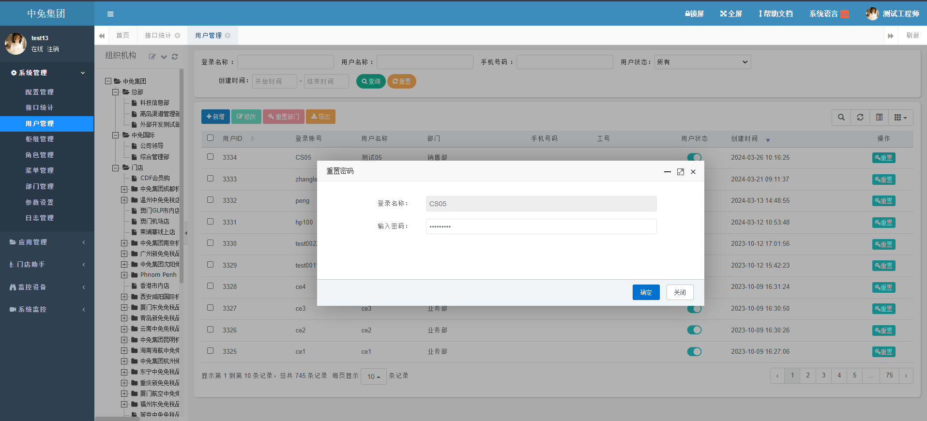Click edit icon in organization panel header
This screenshot has height=421, width=927.
click(x=152, y=57)
